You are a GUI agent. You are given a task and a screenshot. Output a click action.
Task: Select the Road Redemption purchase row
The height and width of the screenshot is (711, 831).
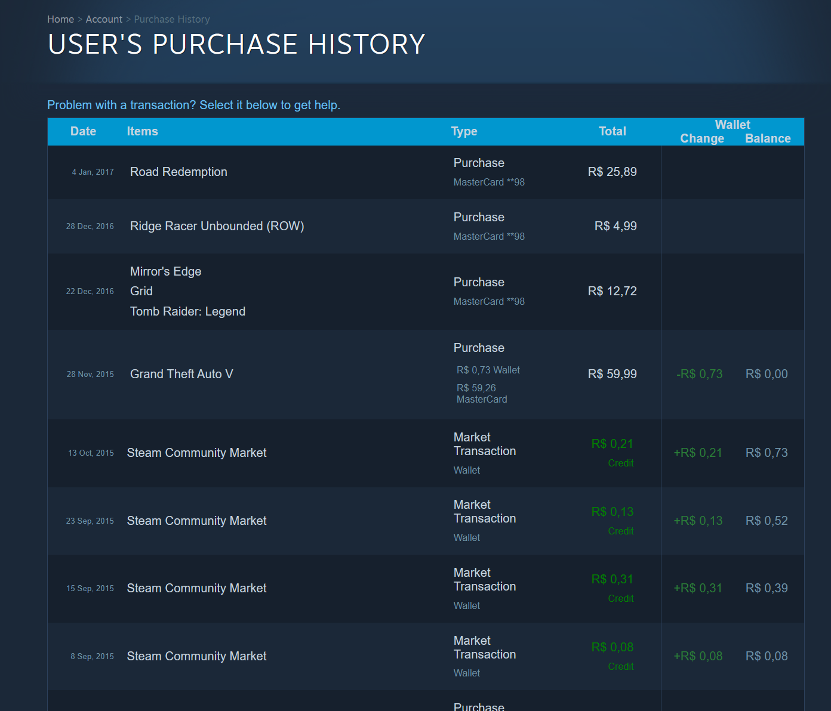click(426, 172)
